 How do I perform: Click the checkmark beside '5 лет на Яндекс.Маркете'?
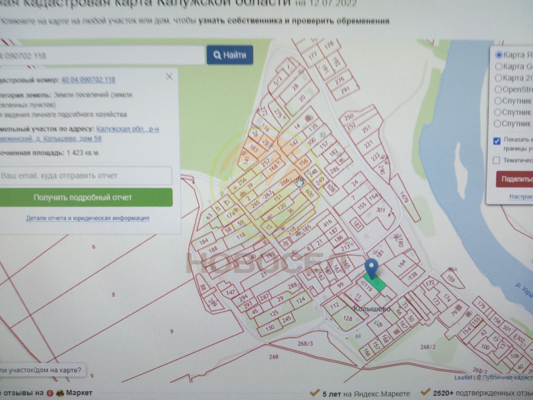(x=315, y=393)
